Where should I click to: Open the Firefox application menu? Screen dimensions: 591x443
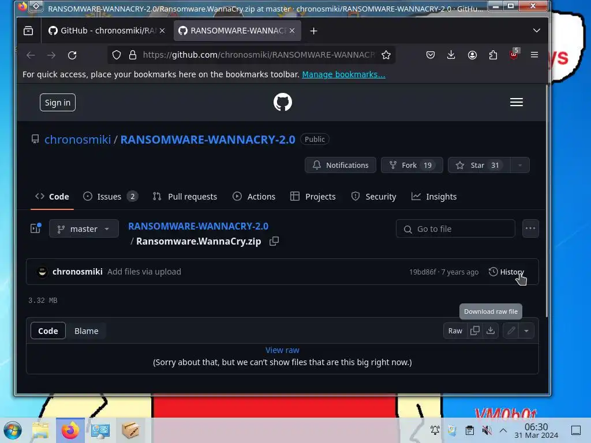click(x=534, y=55)
